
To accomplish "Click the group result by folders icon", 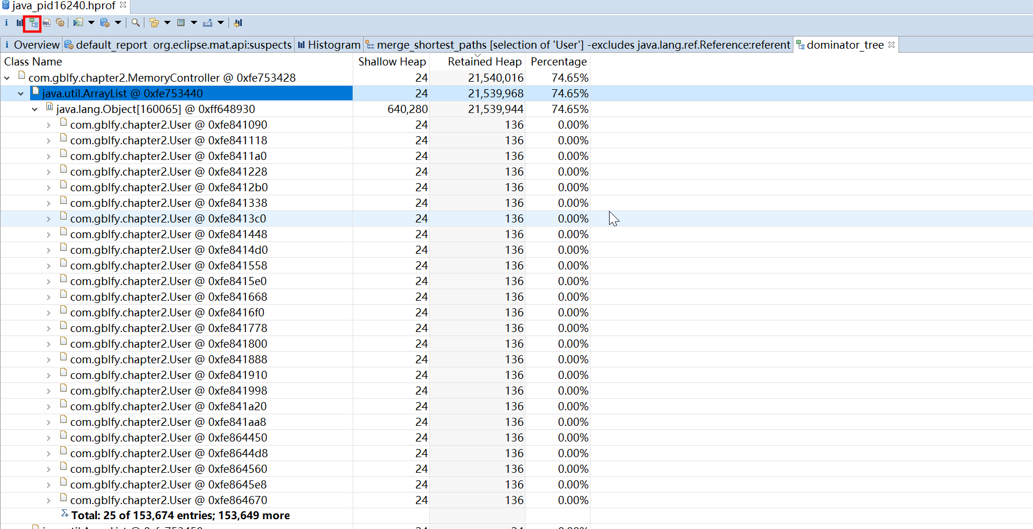I will [x=154, y=23].
